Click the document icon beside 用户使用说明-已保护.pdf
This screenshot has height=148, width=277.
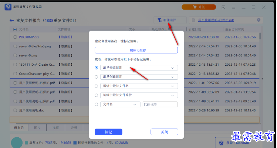pos(194,20)
